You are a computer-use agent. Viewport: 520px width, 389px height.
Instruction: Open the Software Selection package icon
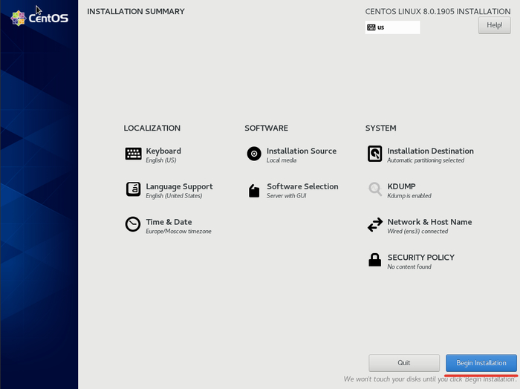[x=254, y=191]
